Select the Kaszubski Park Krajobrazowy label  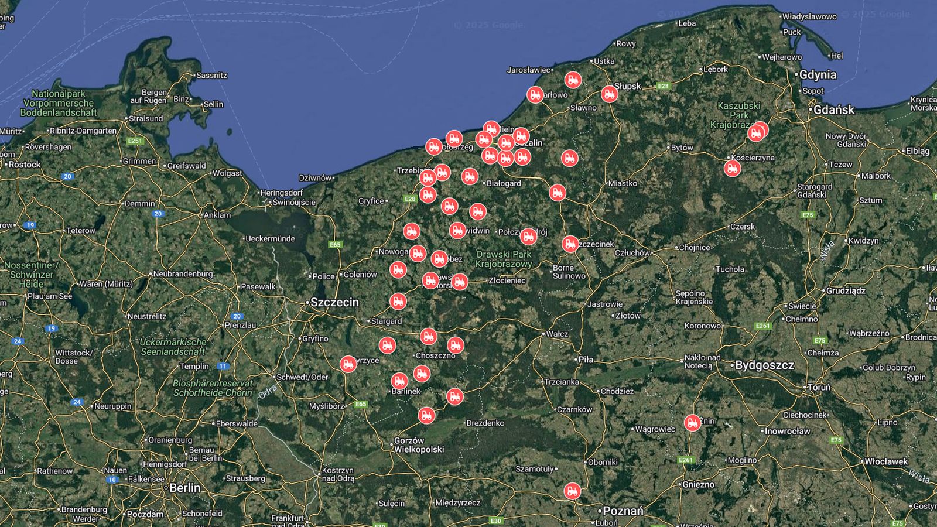click(738, 115)
